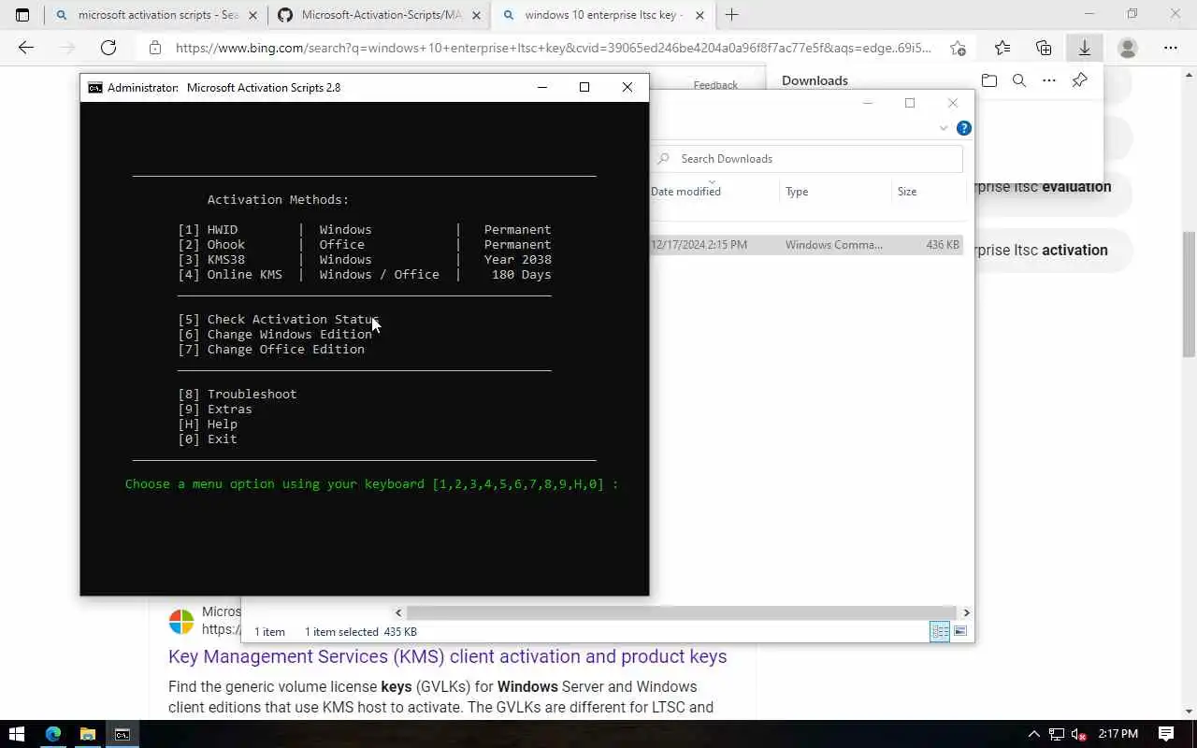Open Edge Settings and more menu
The height and width of the screenshot is (748, 1197).
point(1171,48)
